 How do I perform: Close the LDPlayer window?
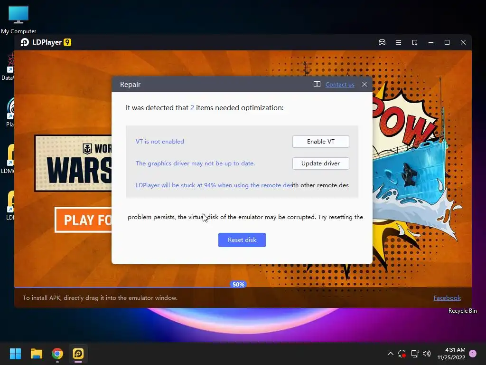tap(463, 42)
